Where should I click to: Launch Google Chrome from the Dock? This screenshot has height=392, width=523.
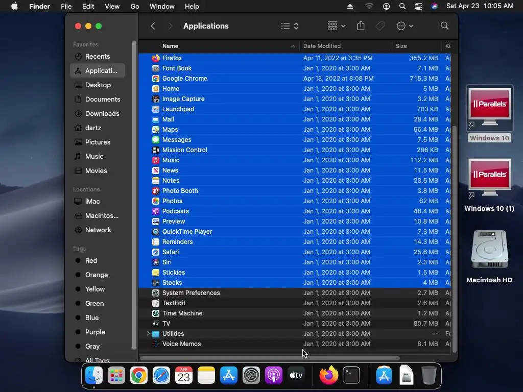coord(139,375)
